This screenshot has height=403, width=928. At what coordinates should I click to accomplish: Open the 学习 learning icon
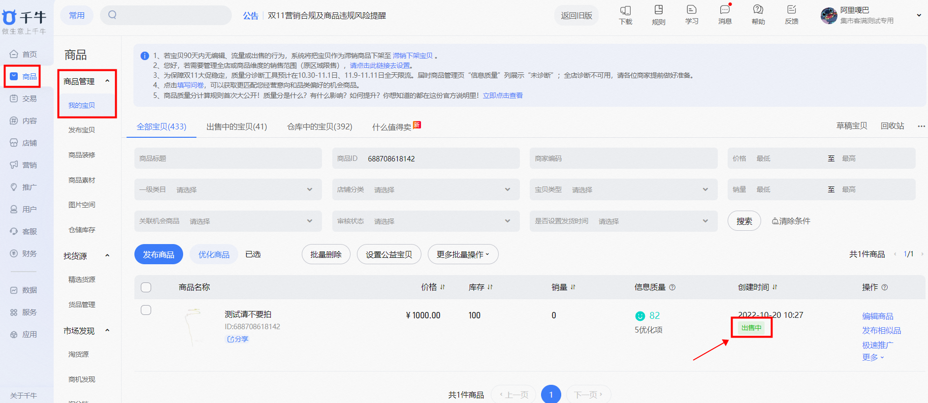coord(692,15)
